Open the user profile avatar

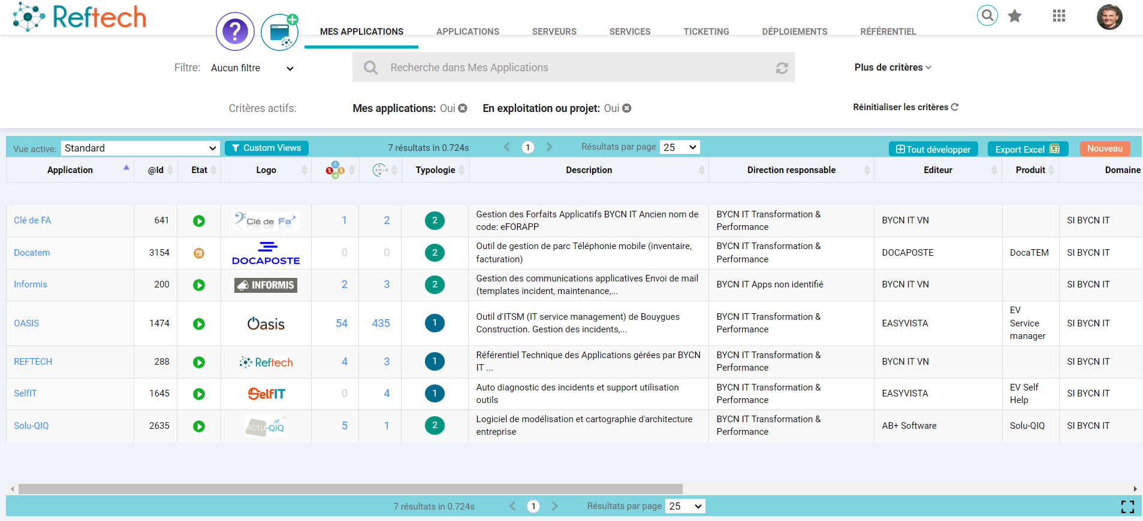pyautogui.click(x=1109, y=17)
